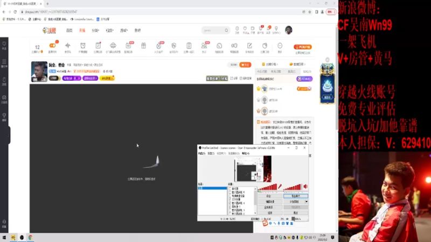Select the orange 直播 navigation item
This screenshot has width=431, height=242.
click(x=82, y=31)
